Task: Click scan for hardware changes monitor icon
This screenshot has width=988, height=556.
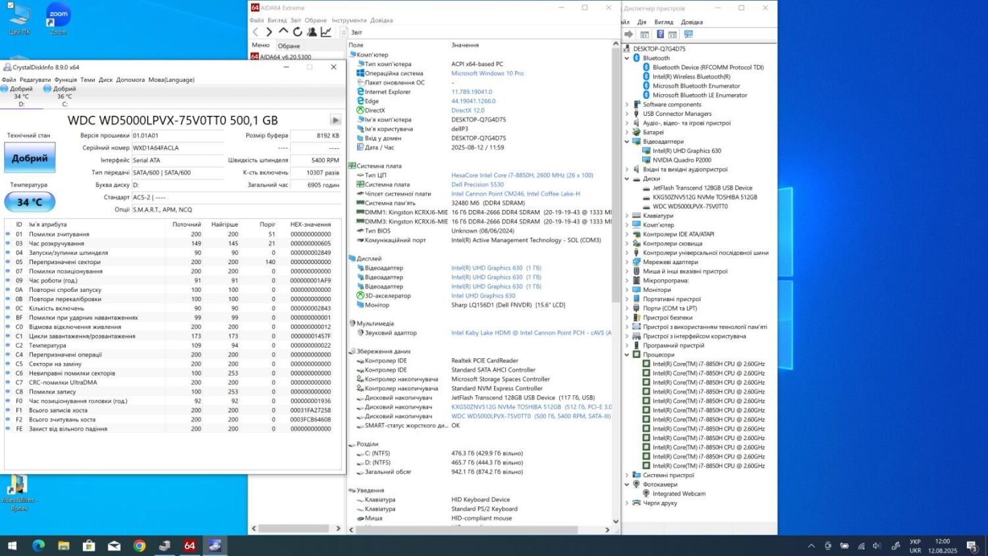Action: 688,34
